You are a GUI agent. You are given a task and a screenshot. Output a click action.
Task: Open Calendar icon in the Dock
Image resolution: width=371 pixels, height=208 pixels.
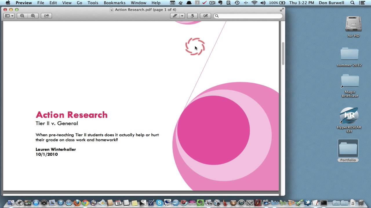[x=118, y=203]
